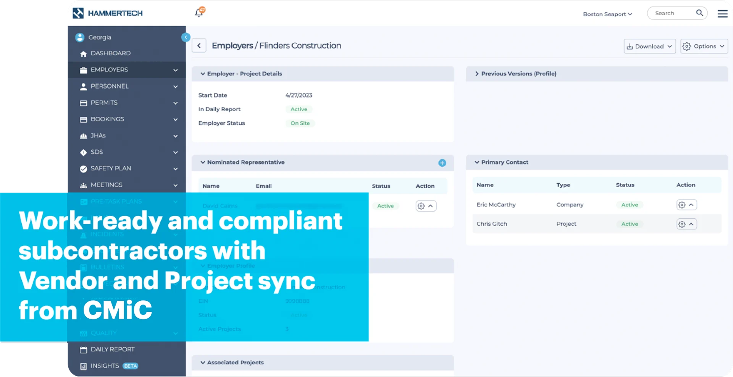Click the Project contact type cell
The height and width of the screenshot is (377, 733).
click(x=566, y=224)
